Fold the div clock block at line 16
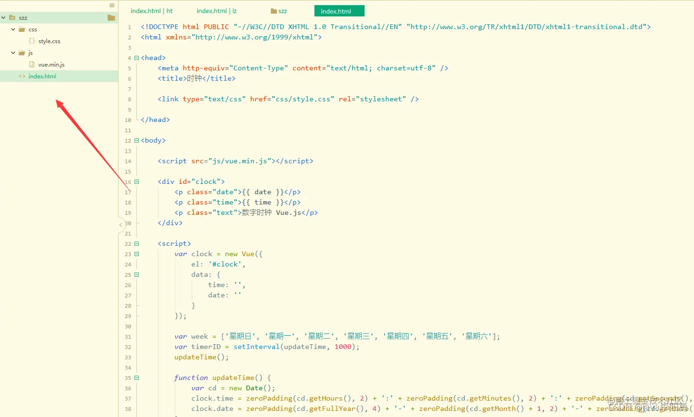Viewport: 694px width, 417px height. pyautogui.click(x=137, y=182)
